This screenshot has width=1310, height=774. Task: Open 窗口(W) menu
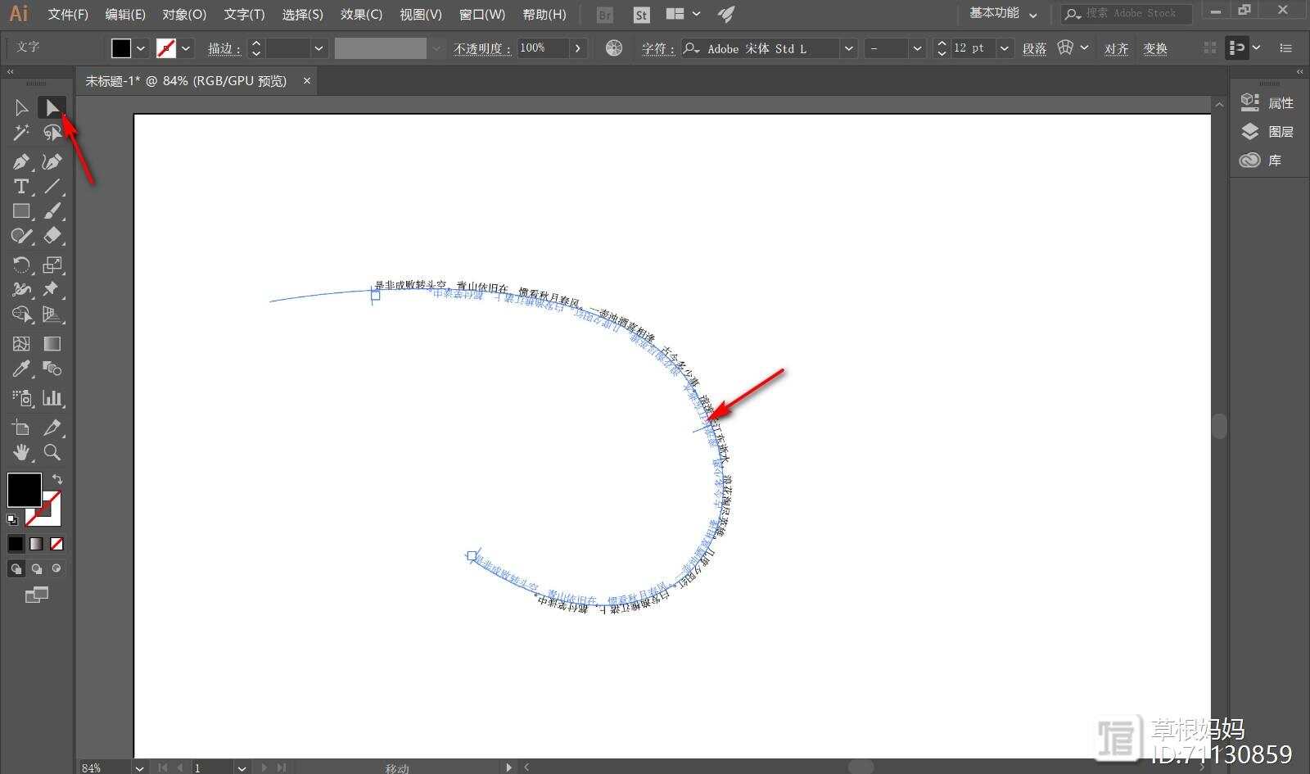[482, 14]
